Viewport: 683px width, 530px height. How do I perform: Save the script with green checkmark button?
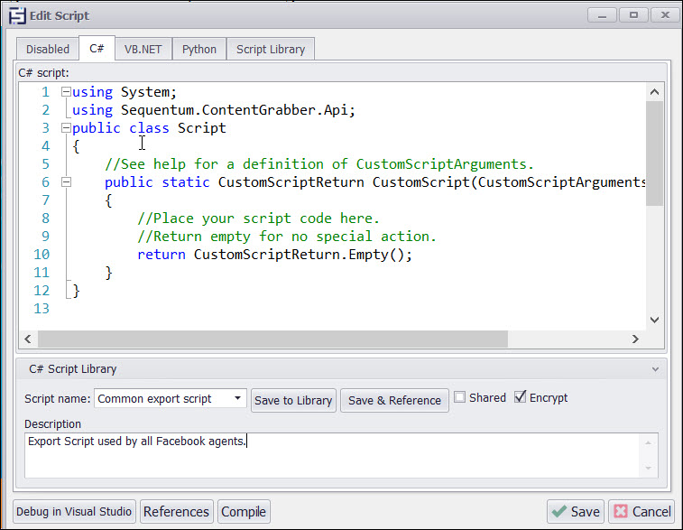pos(576,511)
